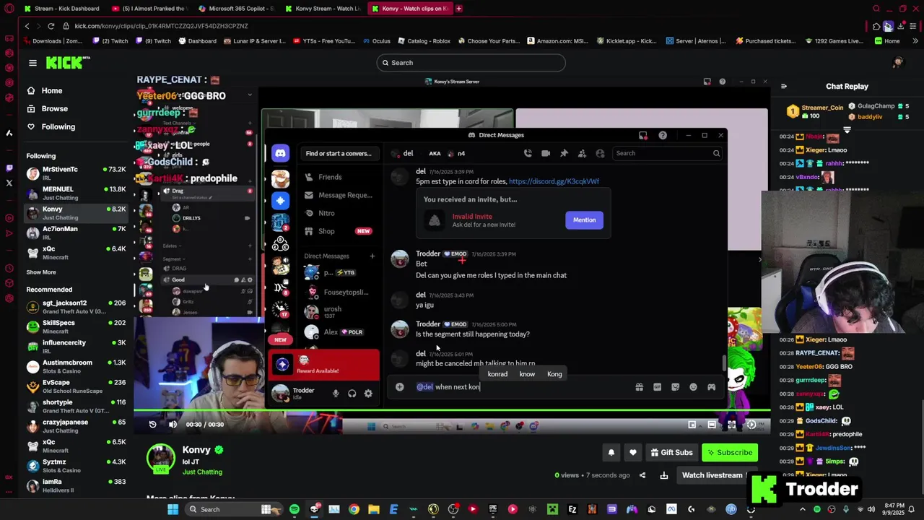Seek on the green clip progress bar
Image resolution: width=924 pixels, height=520 pixels.
click(x=450, y=410)
